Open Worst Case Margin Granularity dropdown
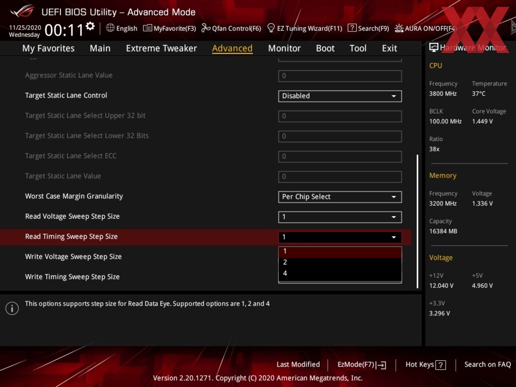The height and width of the screenshot is (387, 516). point(340,197)
